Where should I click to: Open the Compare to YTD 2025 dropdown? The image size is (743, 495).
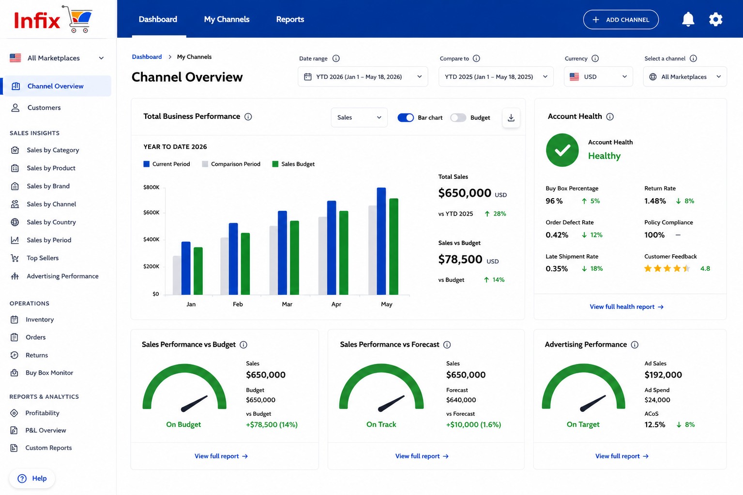pos(496,77)
